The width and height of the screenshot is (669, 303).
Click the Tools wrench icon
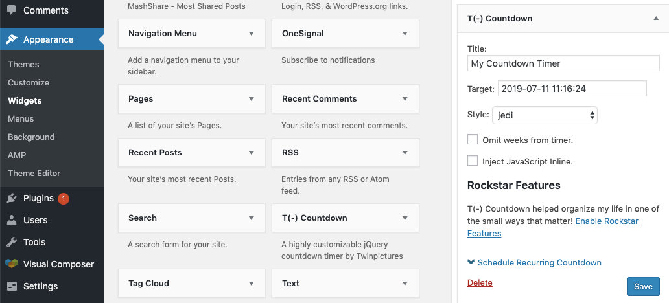(x=12, y=242)
